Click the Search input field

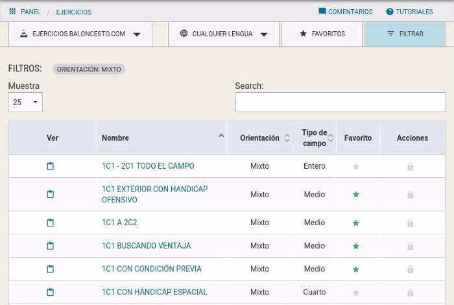pyautogui.click(x=340, y=103)
